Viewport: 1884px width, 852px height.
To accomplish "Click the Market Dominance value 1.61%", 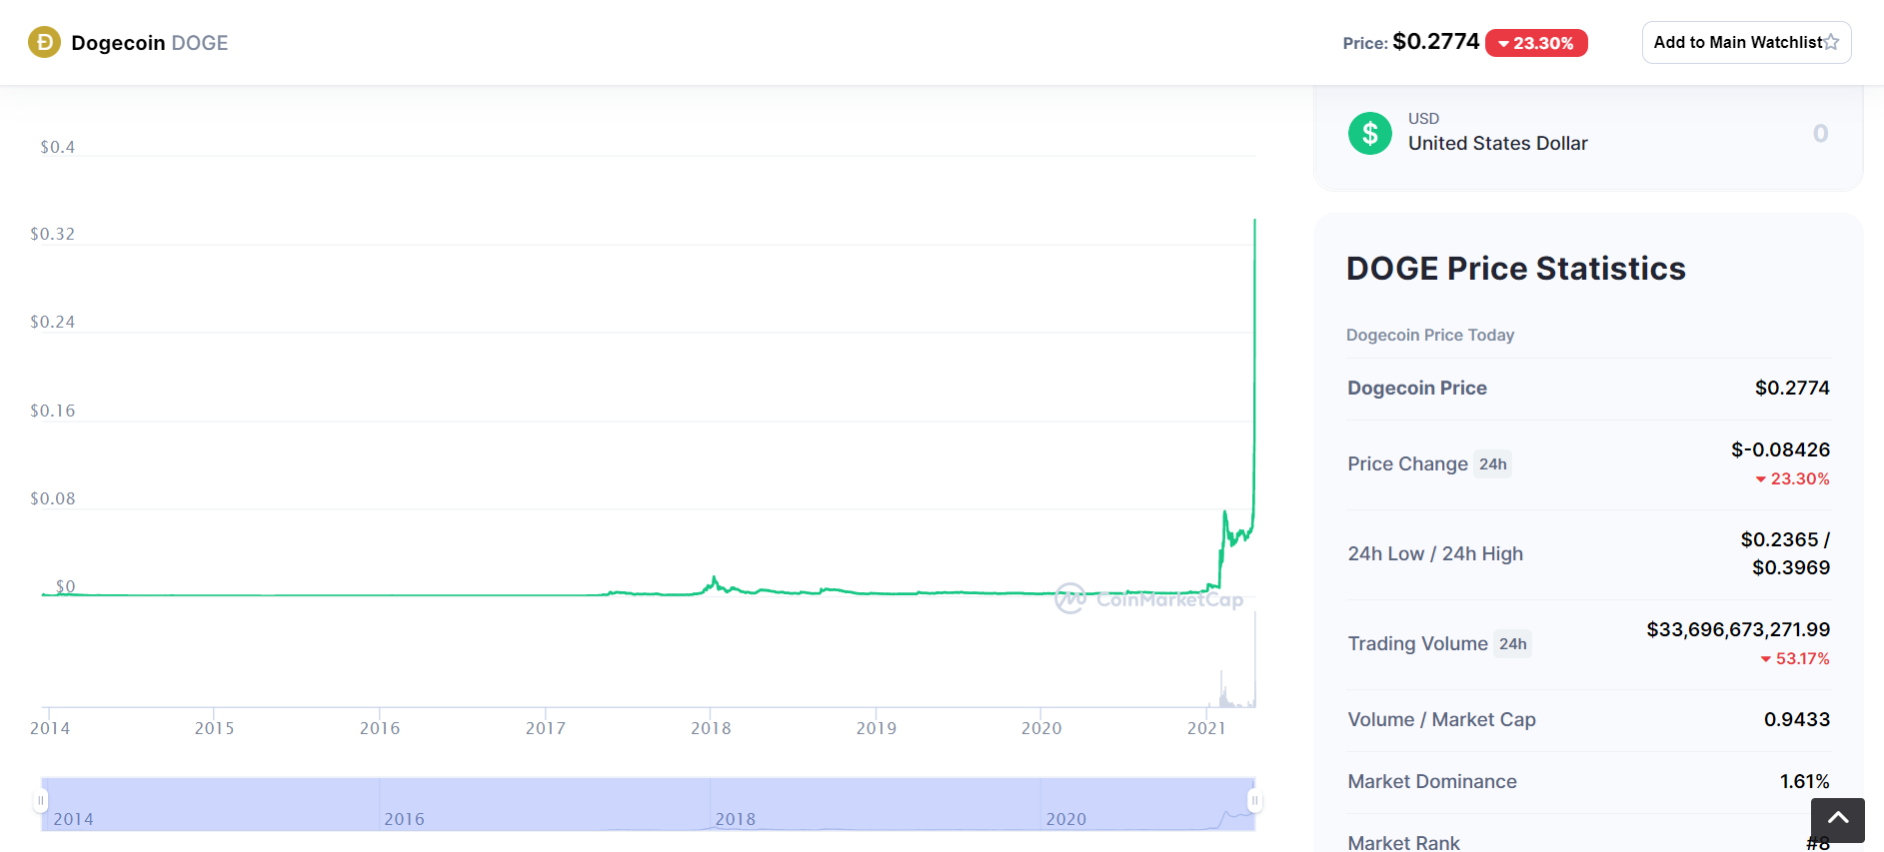I will tap(1805, 781).
